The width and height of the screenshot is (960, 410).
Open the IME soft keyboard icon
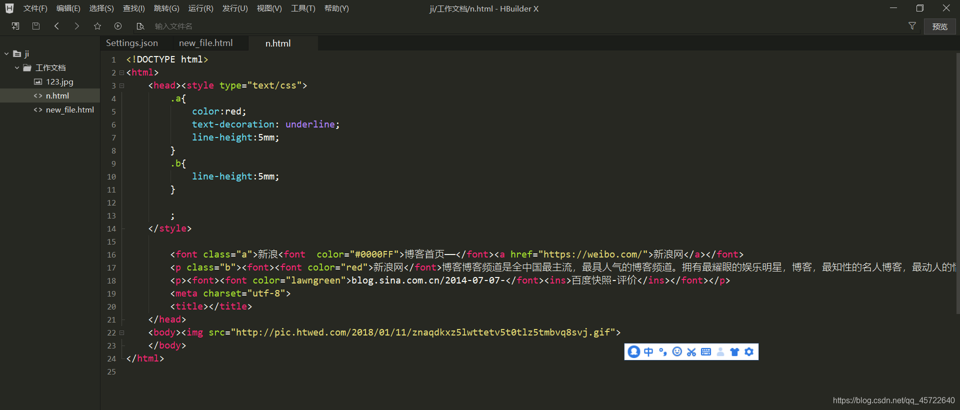pyautogui.click(x=706, y=352)
